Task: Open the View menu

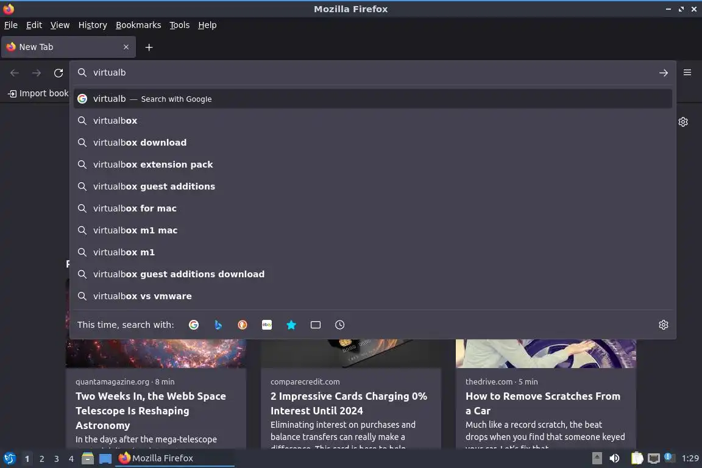Action: (60, 25)
